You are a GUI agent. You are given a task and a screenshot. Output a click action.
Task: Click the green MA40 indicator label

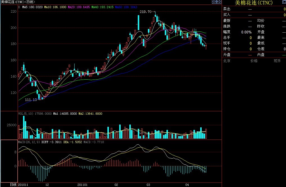click(x=102, y=7)
